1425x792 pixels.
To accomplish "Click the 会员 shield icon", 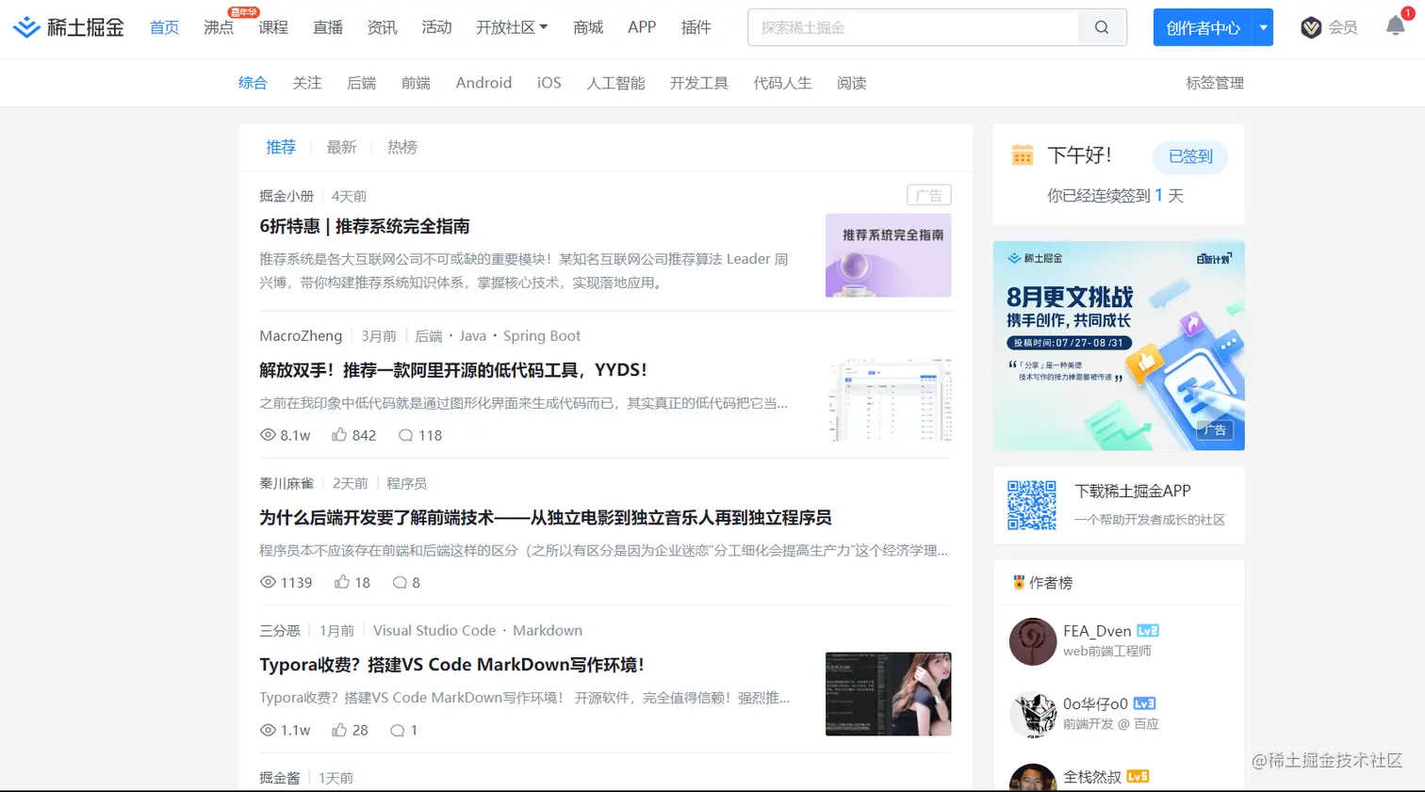I will [1311, 27].
